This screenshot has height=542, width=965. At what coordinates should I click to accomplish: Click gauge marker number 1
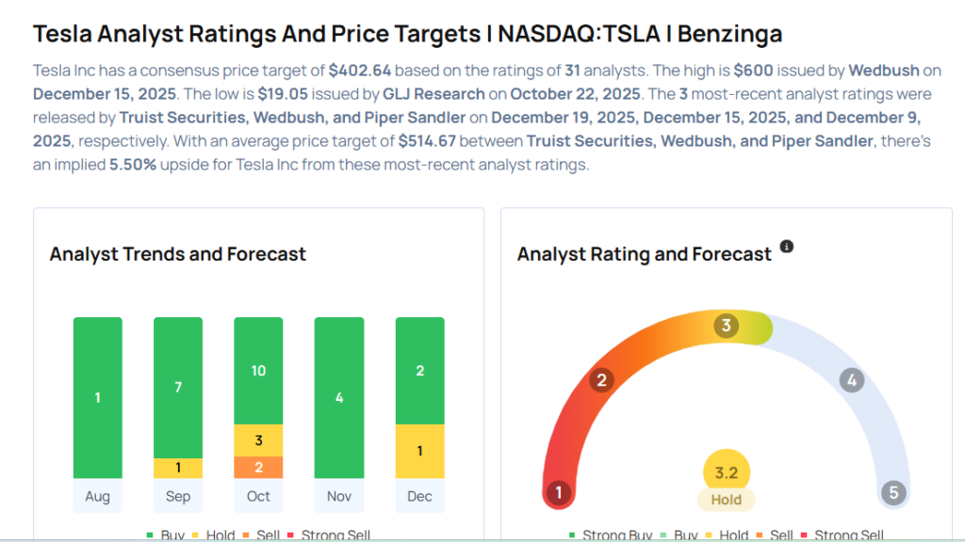[559, 492]
